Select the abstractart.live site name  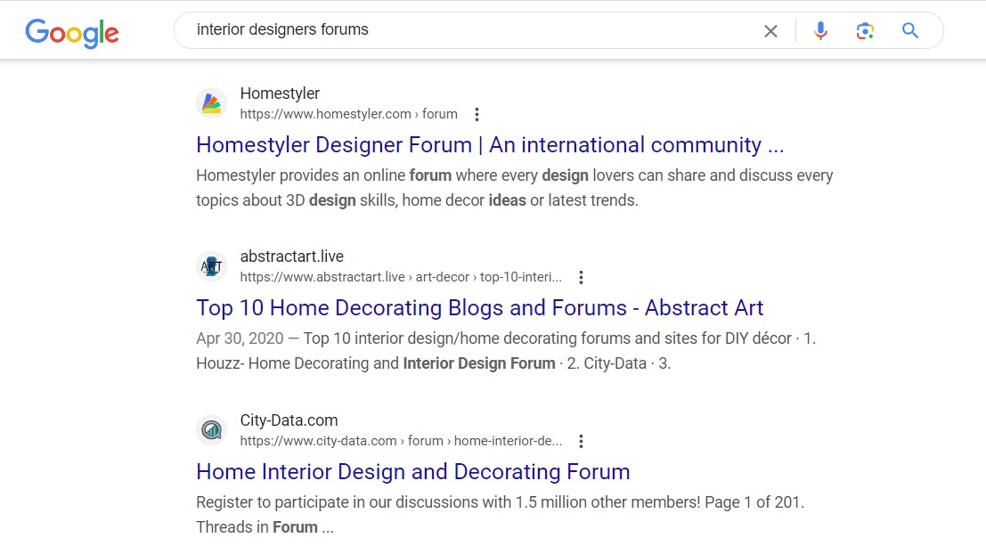(292, 257)
